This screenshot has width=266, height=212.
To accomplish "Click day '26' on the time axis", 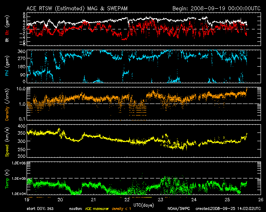I will (261, 200).
